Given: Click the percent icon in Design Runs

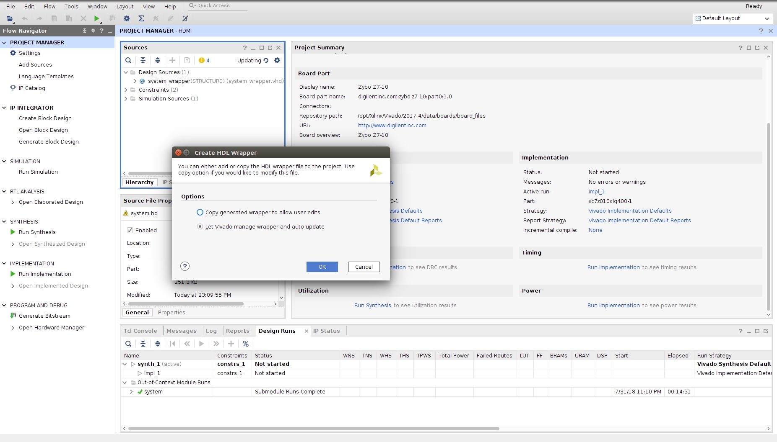Looking at the screenshot, I should tap(246, 344).
